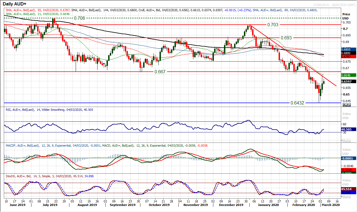Click the Auto scale button on price panel
Screen dimensions: 357x212
coord(347,105)
